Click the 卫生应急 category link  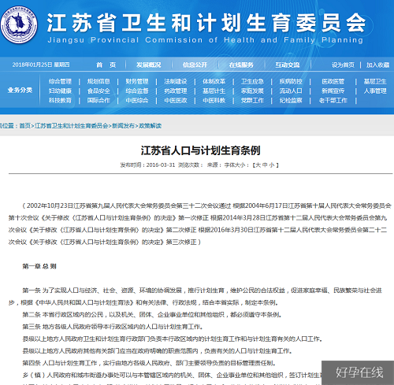252,82
